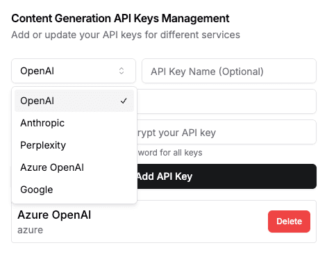Click the 'word for all keys' hint text
This screenshot has height=259, width=327.
pyautogui.click(x=170, y=153)
